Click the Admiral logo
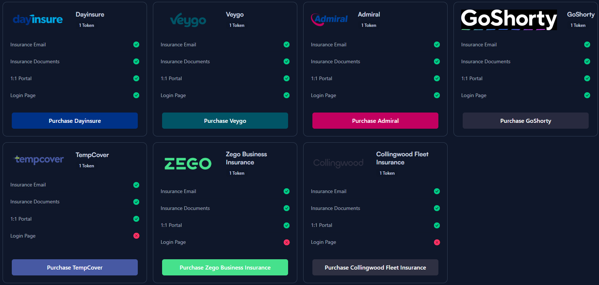Screen dimensions: 599x285 [x=329, y=19]
